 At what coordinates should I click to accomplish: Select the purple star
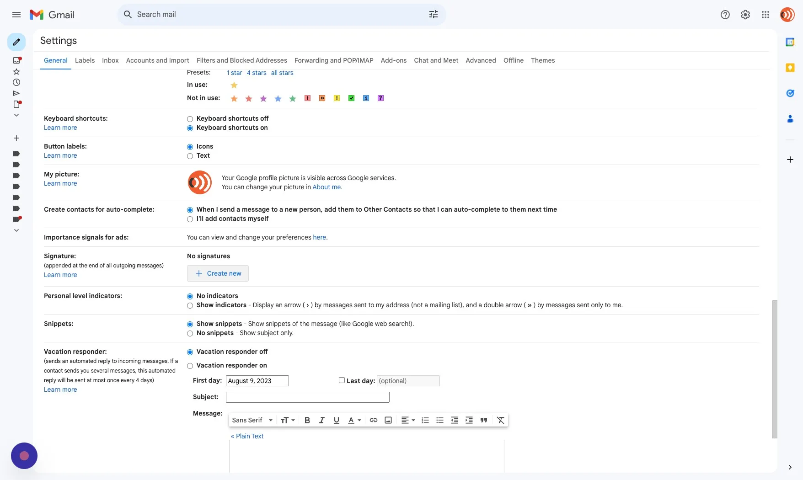tap(263, 98)
